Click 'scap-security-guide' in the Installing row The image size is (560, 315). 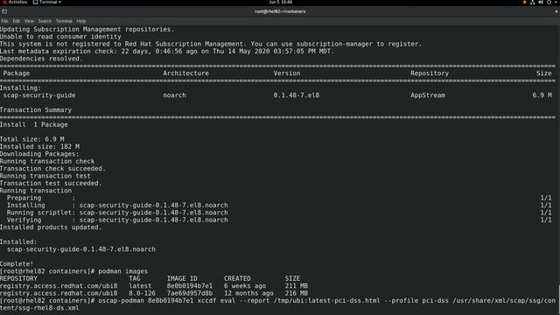click(x=39, y=95)
